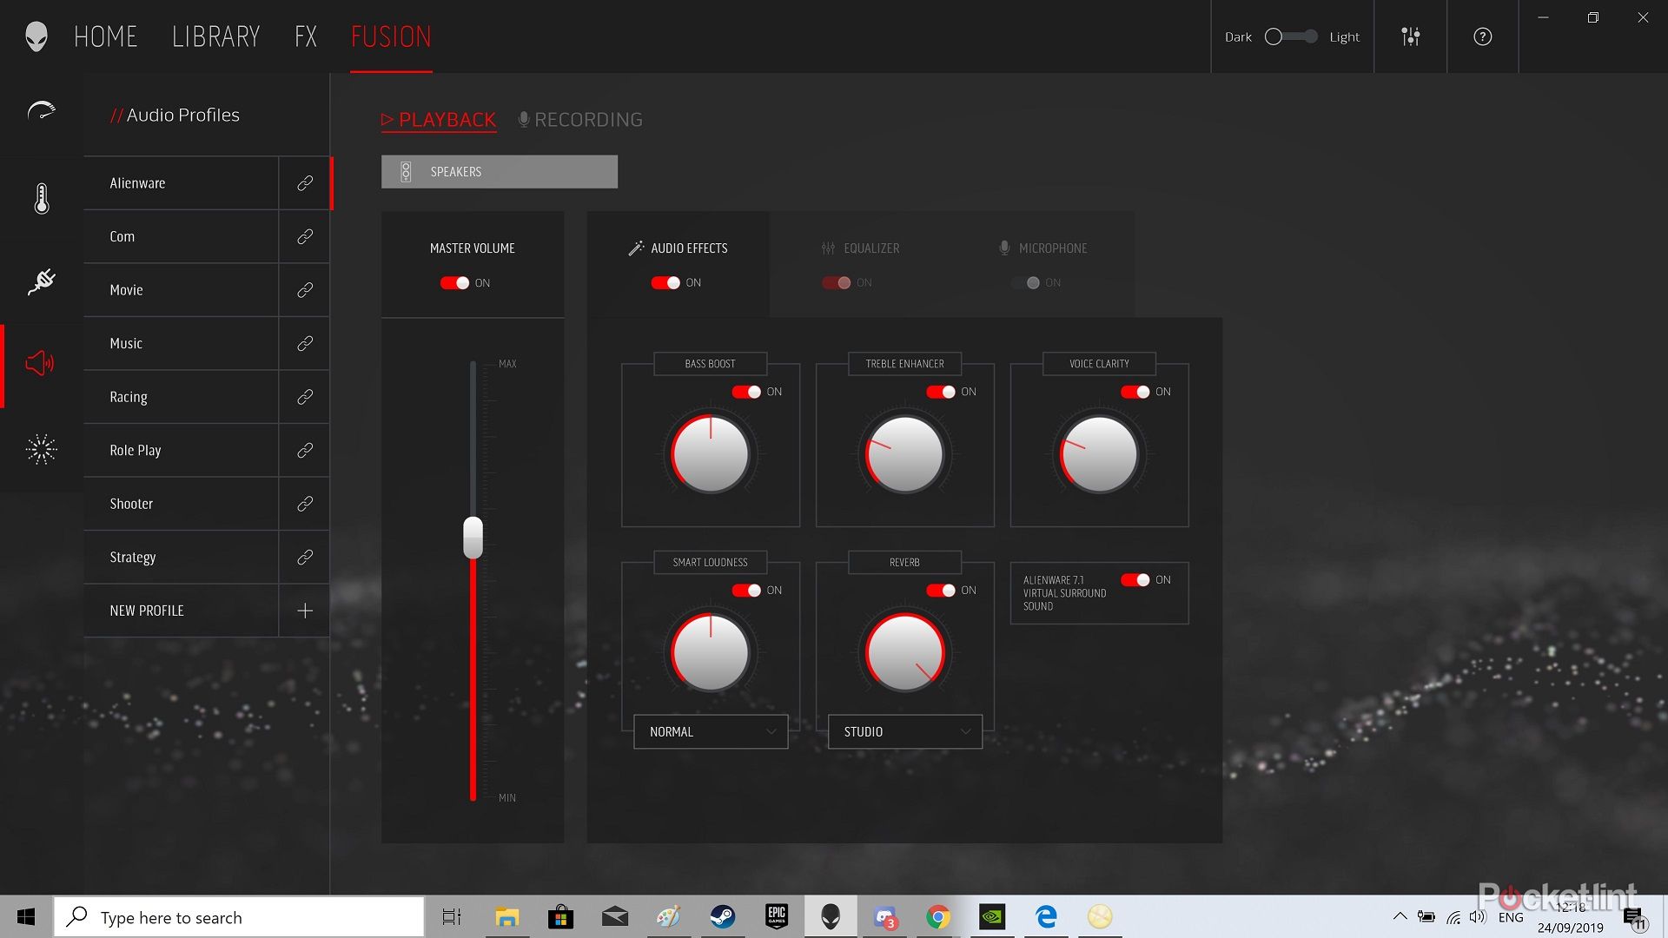Viewport: 1668px width, 938px height.
Task: Open the help question mark icon
Action: (1483, 36)
